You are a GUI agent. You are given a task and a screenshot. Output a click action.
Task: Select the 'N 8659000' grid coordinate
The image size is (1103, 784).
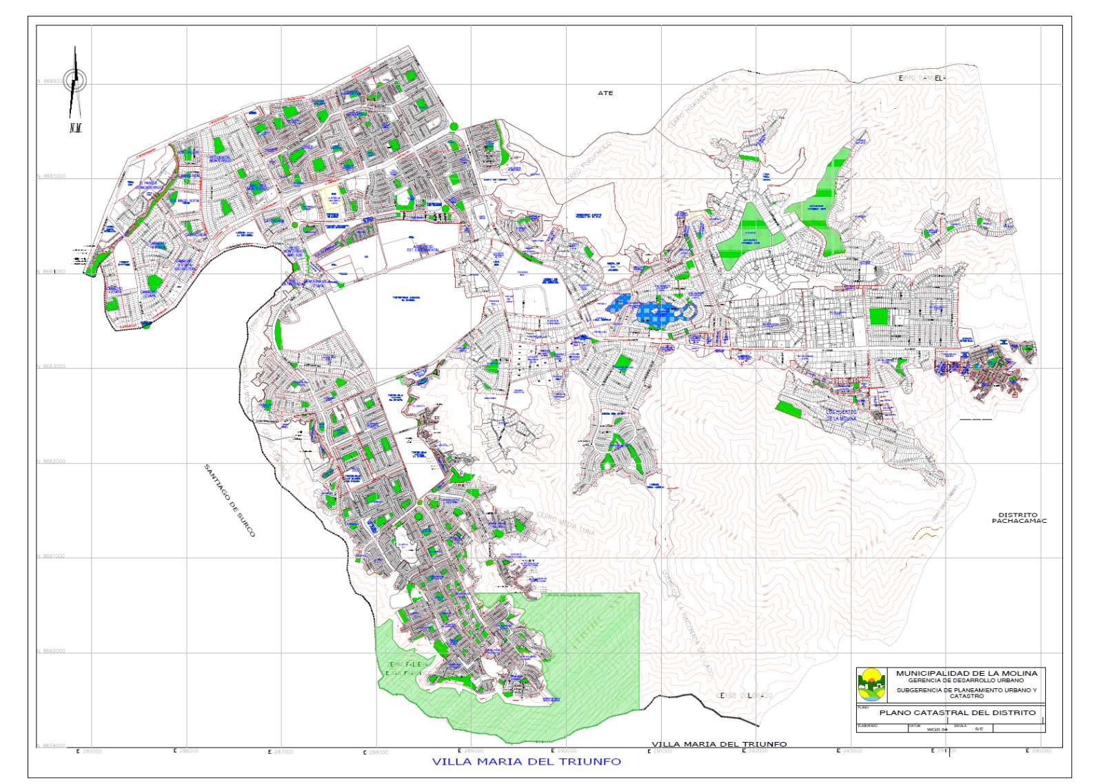point(51,745)
